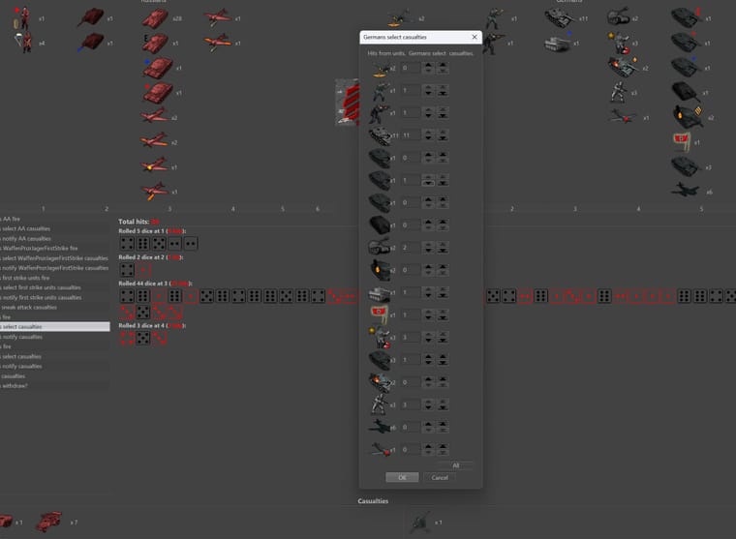Viewport: 736px width, 539px height.
Task: Increase burning vehicle x2 casualties by one
Action: (x=428, y=379)
